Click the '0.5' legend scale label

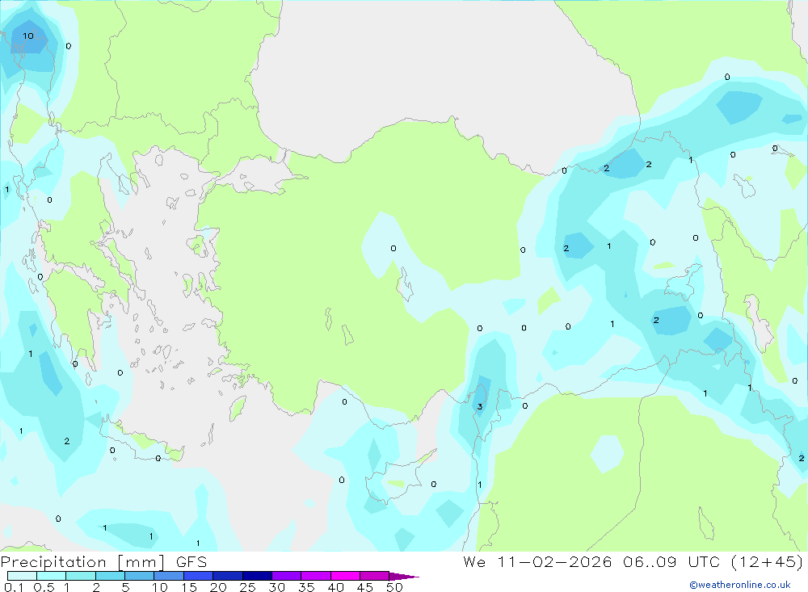[44, 587]
